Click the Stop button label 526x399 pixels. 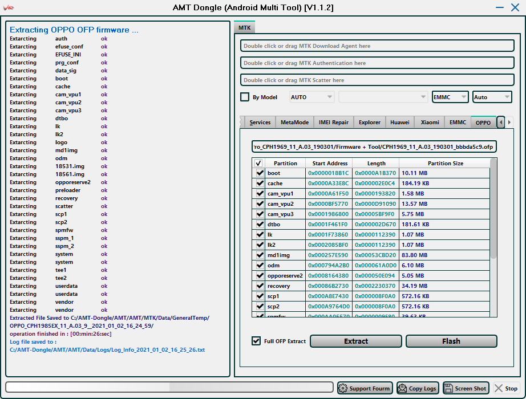(x=511, y=388)
